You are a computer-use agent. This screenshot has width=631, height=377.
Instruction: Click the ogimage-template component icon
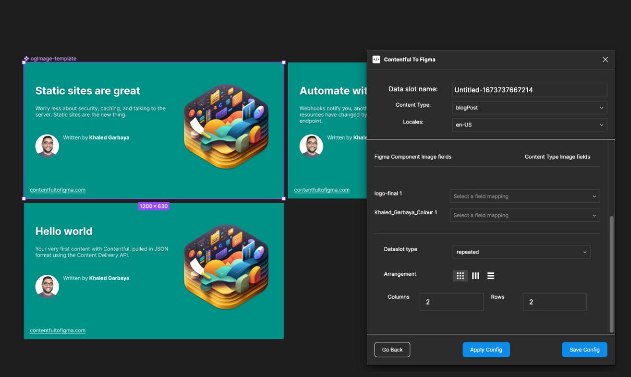(x=26, y=59)
